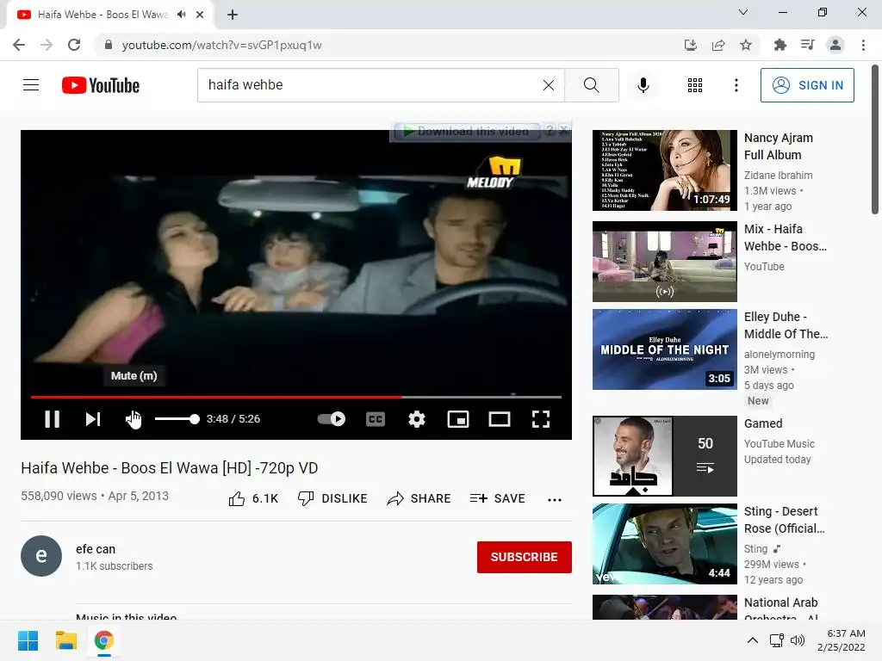Go back in Chrome
Viewport: 882px width, 661px height.
[19, 45]
